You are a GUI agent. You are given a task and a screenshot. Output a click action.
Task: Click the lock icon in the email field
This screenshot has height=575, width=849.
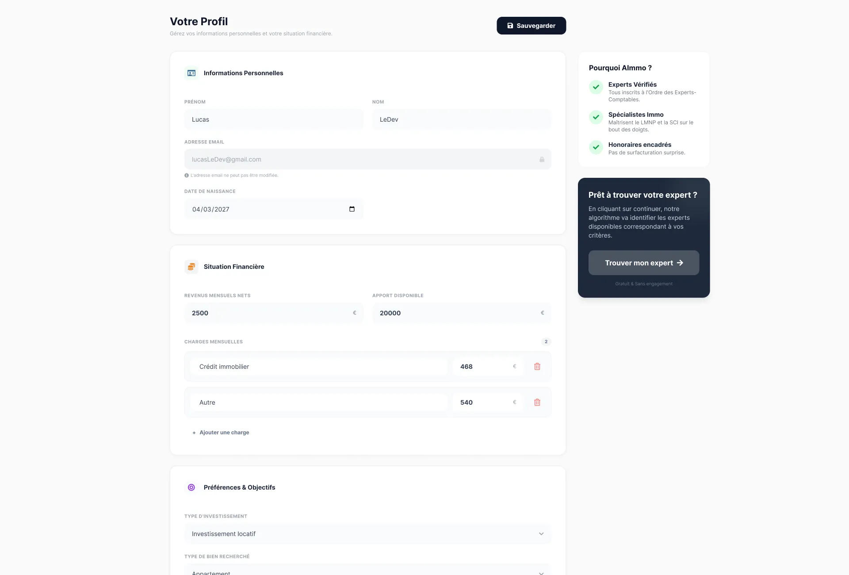(542, 159)
